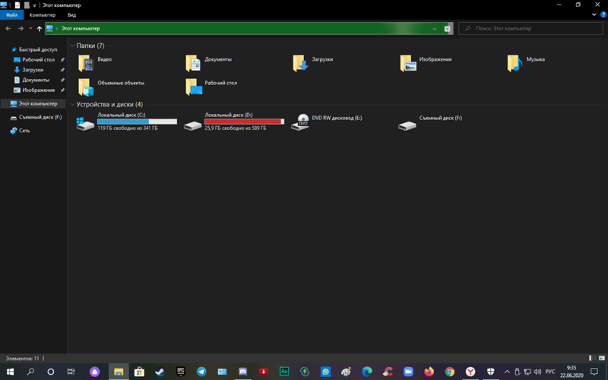Show hidden system tray icons
The width and height of the screenshot is (608, 380).
point(507,372)
